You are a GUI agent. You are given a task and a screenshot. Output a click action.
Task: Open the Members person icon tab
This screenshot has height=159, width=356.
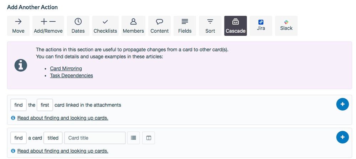pyautogui.click(x=133, y=26)
